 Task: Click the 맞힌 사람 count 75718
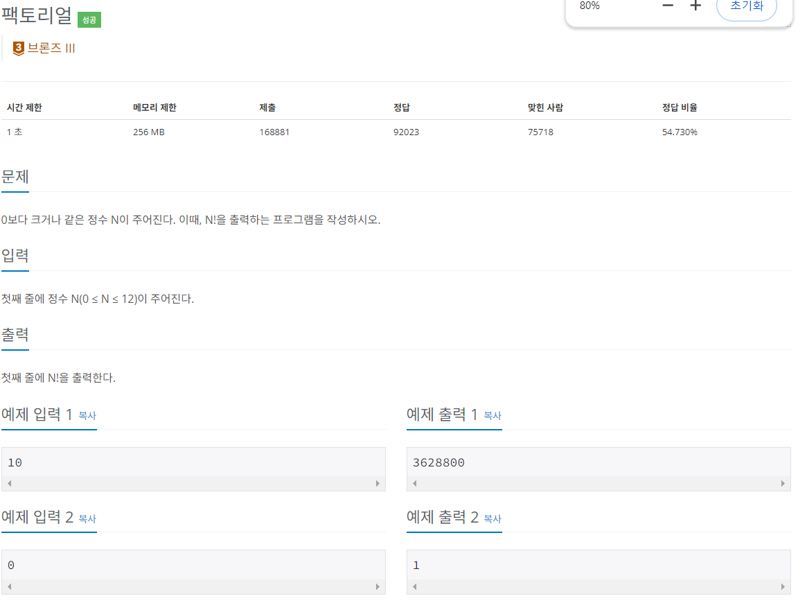tap(541, 132)
